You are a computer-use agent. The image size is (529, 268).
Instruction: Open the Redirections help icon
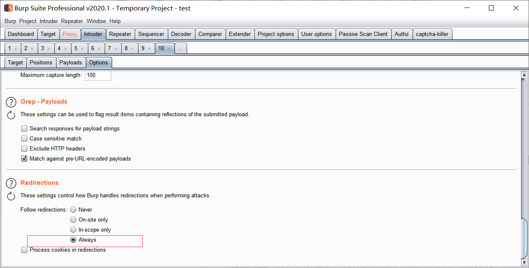pyautogui.click(x=11, y=184)
